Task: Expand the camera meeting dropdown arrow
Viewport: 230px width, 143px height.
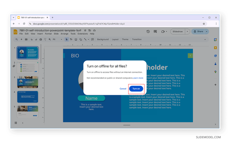Action: click(x=167, y=32)
